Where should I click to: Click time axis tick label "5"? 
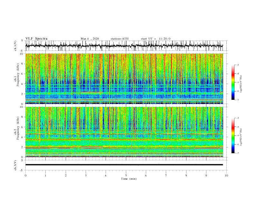(126, 175)
